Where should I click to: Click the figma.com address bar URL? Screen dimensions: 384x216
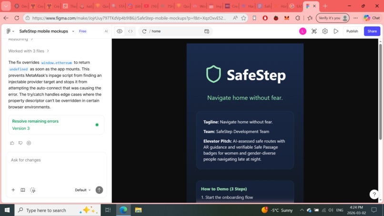pyautogui.click(x=129, y=18)
